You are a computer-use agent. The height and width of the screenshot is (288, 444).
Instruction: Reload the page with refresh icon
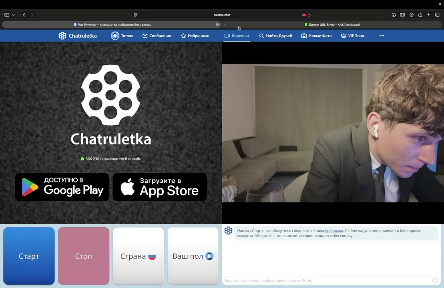(x=309, y=15)
